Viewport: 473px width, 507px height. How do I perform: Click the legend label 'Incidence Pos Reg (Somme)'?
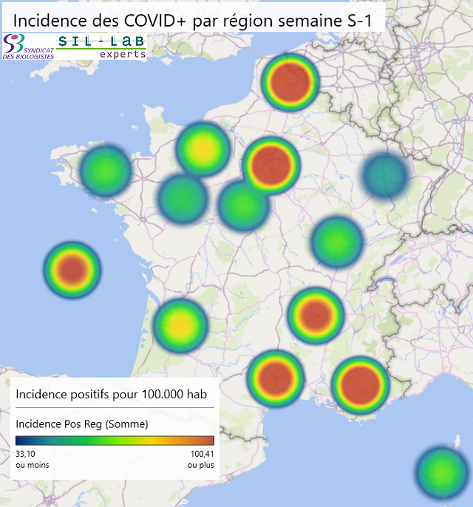(x=82, y=424)
